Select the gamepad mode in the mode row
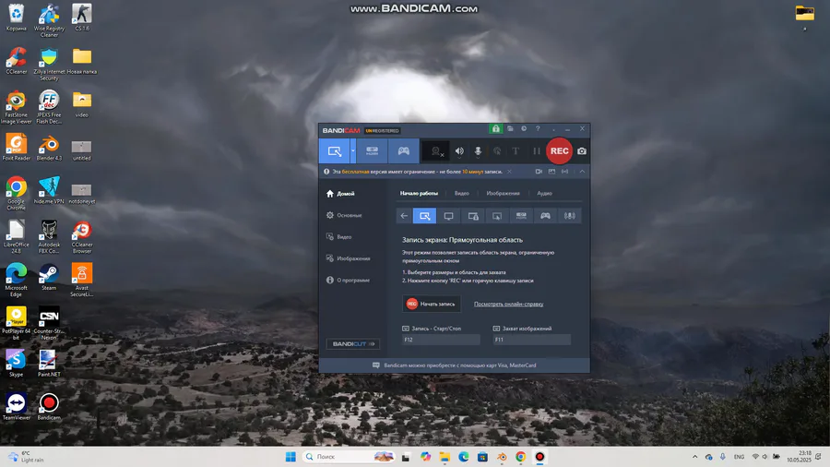830x467 pixels. 545,216
